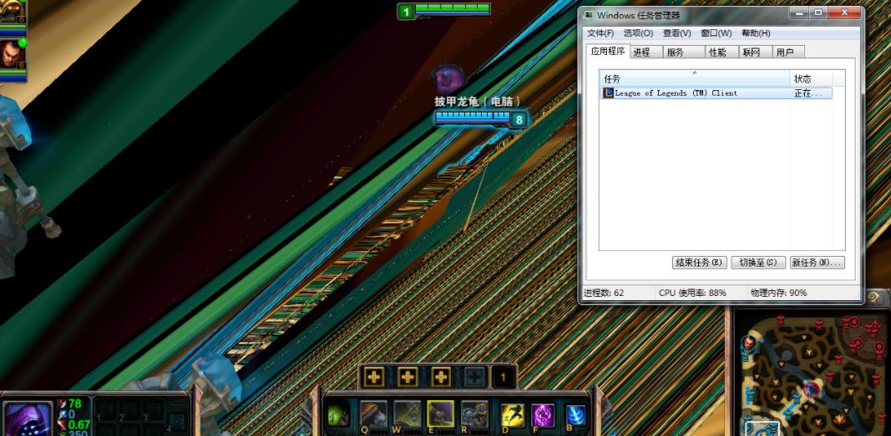Click the green health bar at top
Screen dimensions: 891x436
tap(453, 8)
